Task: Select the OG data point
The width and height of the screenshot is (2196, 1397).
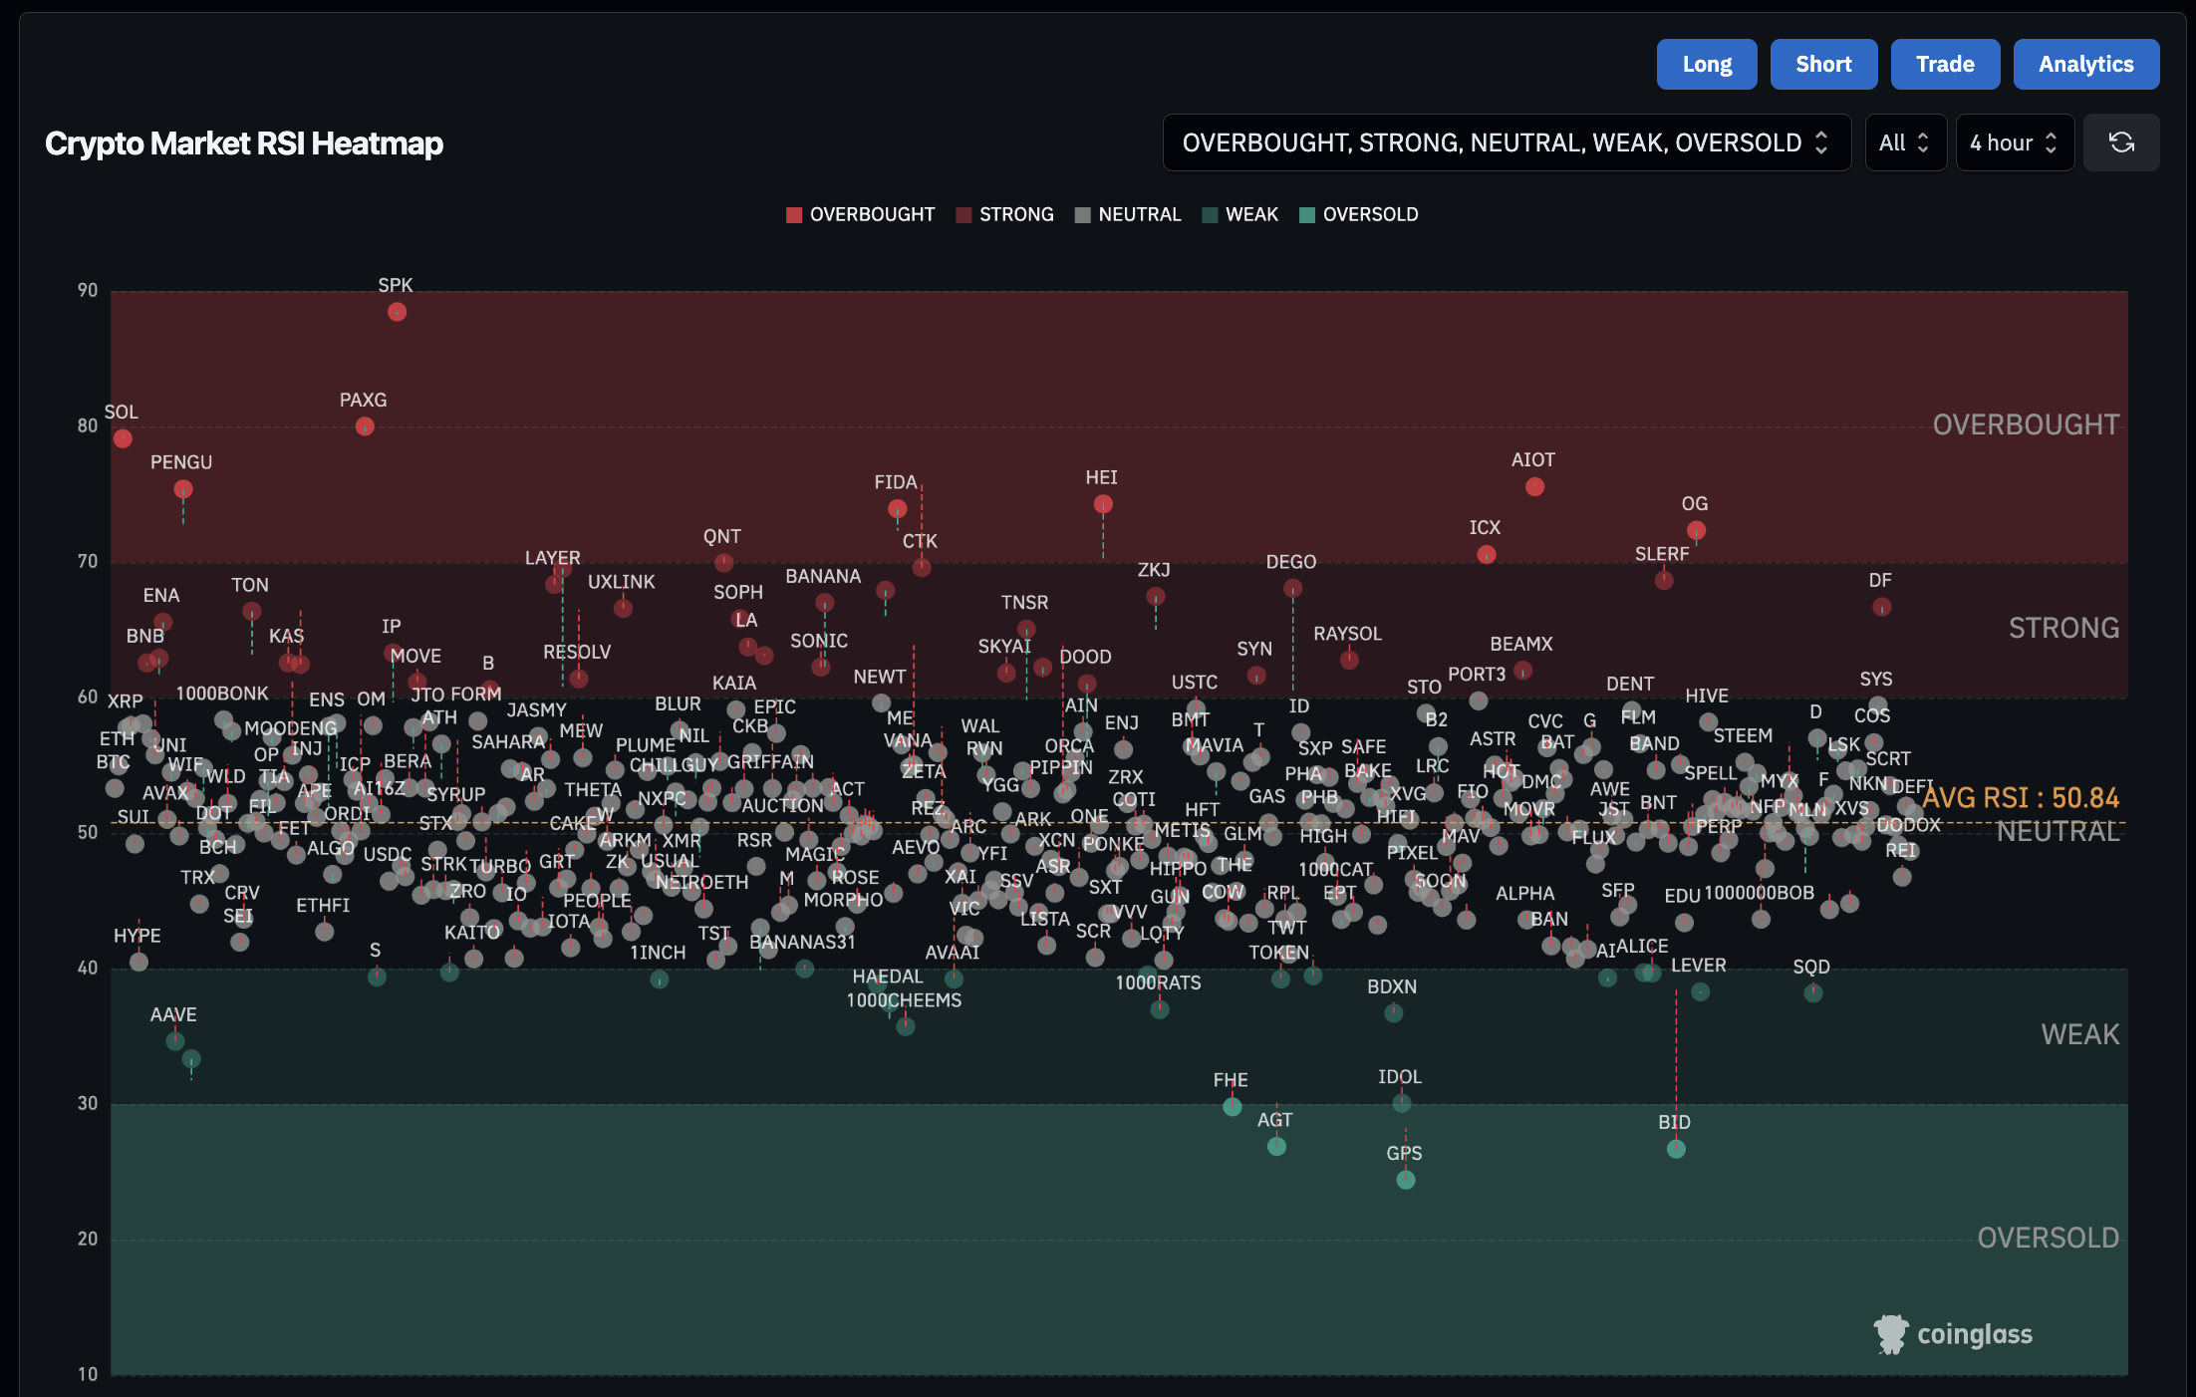Action: pos(1696,530)
